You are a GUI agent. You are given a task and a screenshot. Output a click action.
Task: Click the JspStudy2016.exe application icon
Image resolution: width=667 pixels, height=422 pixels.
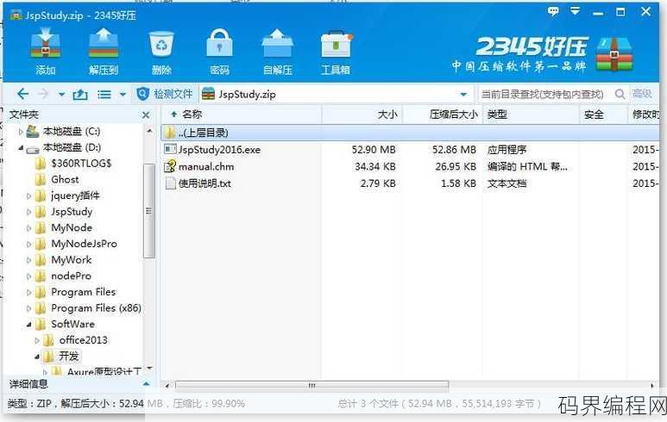coord(170,149)
